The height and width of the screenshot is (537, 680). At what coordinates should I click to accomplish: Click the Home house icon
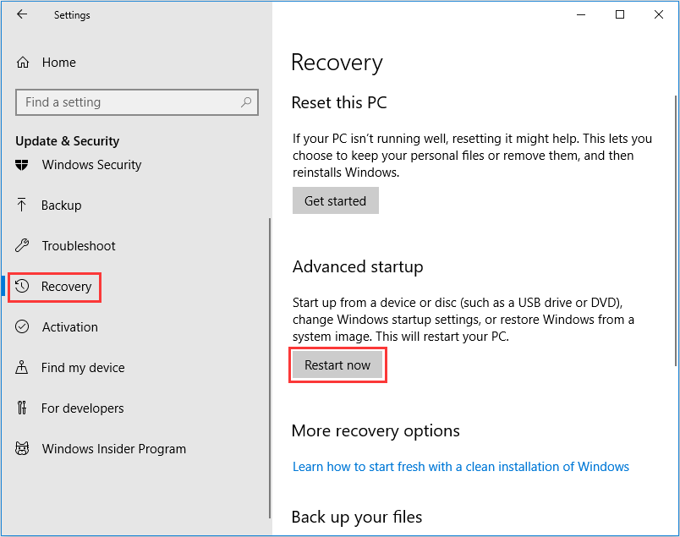pyautogui.click(x=24, y=63)
